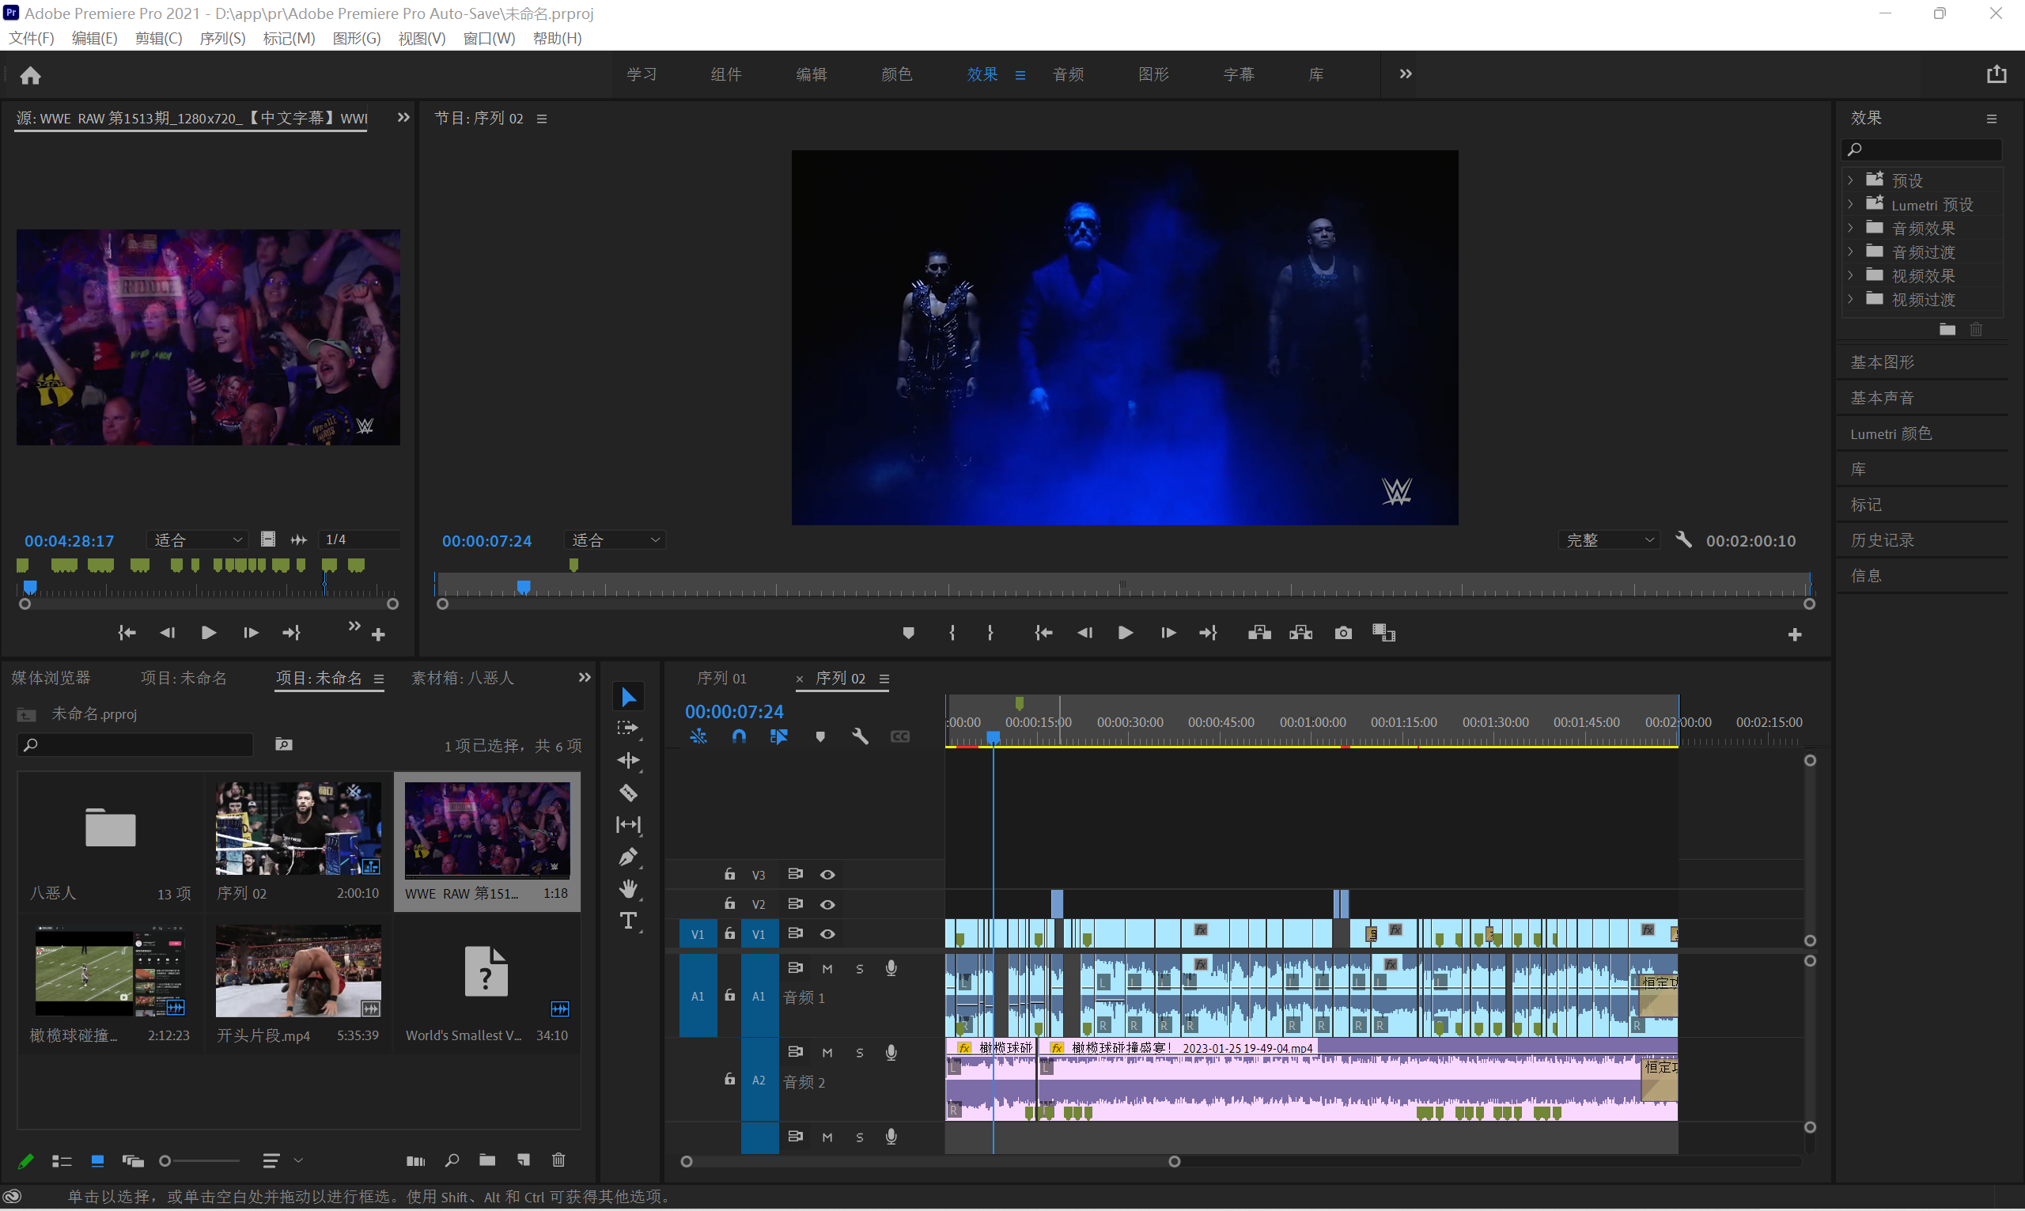Open timeline display settings wrench
The width and height of the screenshot is (2025, 1211).
pyautogui.click(x=860, y=737)
